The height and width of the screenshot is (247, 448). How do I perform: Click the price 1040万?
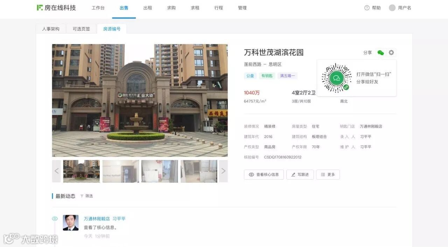point(252,93)
